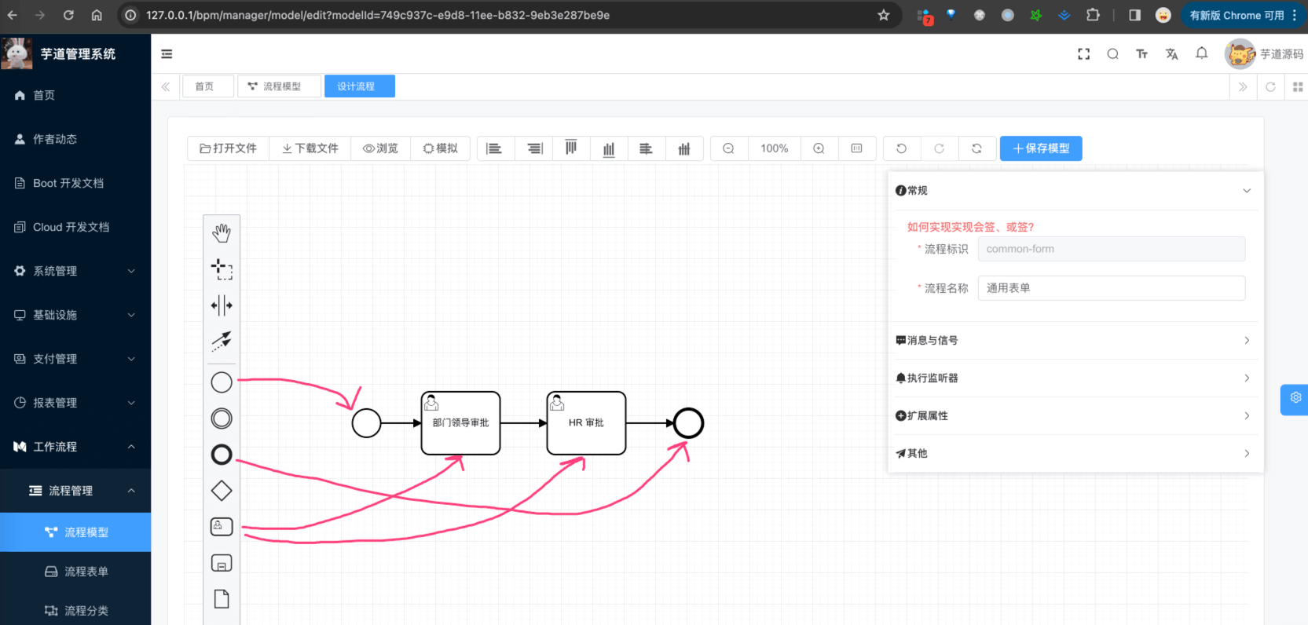Screen dimensions: 1308x625
Task: Choose the space tool in palette
Action: tap(222, 305)
